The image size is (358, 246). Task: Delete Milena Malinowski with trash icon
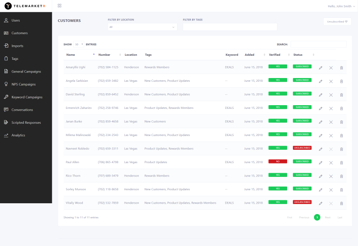click(342, 136)
